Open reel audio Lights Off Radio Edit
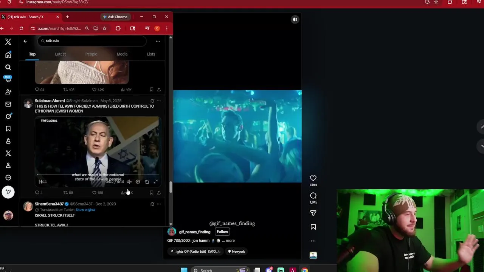The image size is (484, 272). tap(195, 252)
